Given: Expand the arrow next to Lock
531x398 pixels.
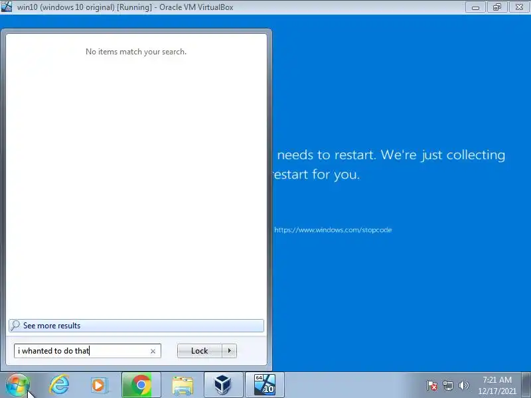Looking at the screenshot, I should pos(229,351).
